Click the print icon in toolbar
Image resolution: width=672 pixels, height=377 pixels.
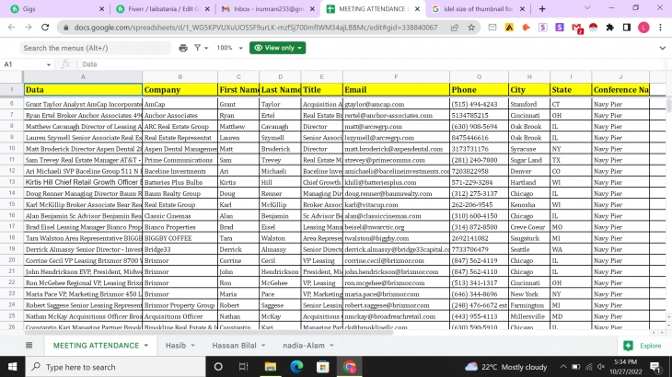coord(183,48)
